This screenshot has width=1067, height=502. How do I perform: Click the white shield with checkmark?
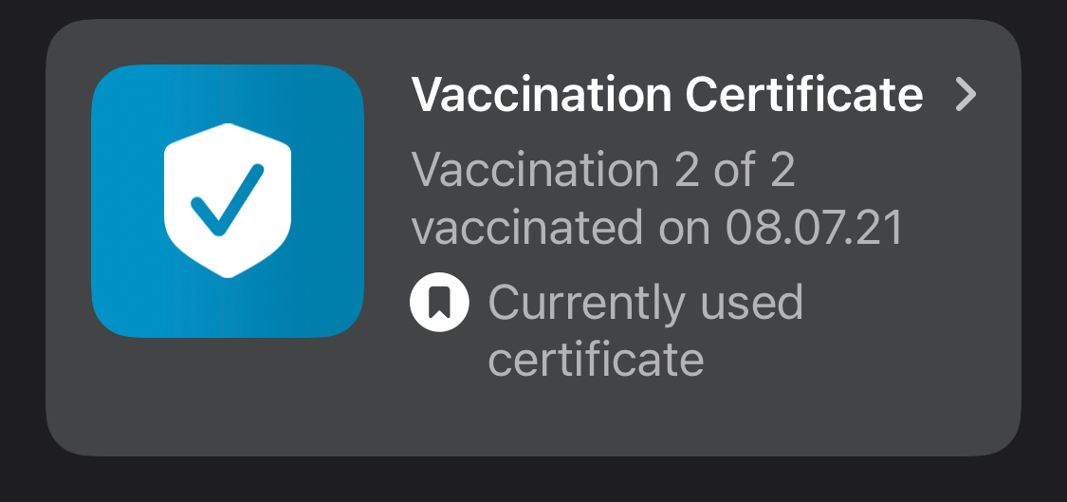coord(228,201)
